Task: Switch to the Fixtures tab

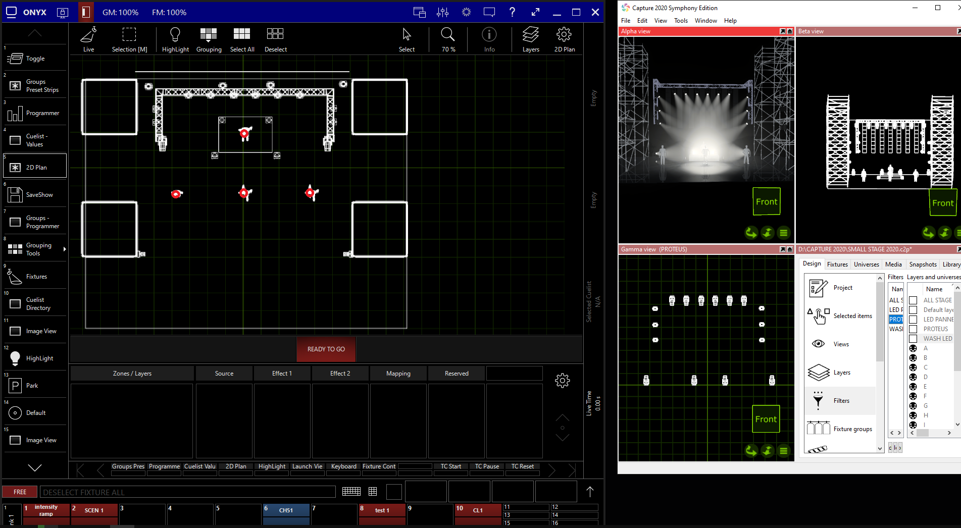Action: (837, 265)
